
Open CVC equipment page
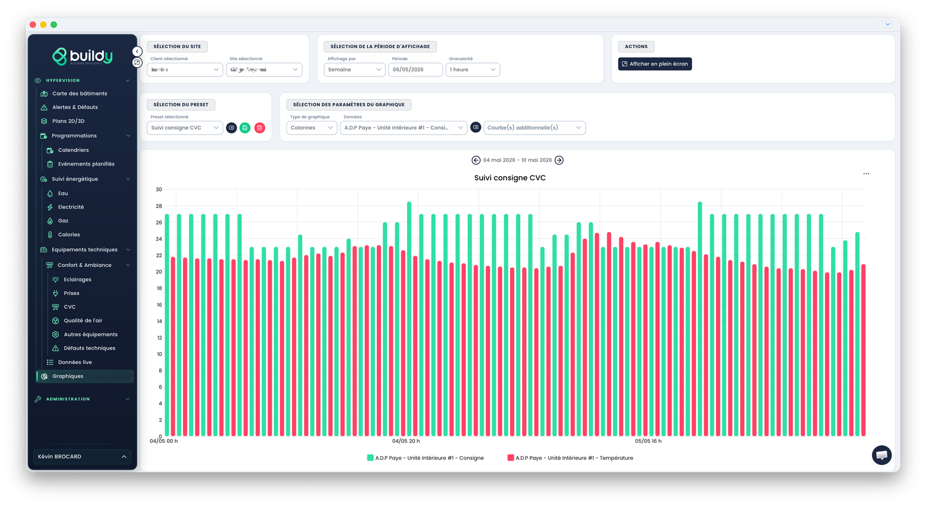(69, 307)
